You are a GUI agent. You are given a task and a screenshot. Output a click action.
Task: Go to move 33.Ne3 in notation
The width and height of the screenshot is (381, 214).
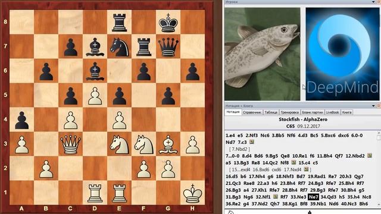[298, 197]
